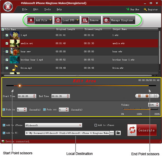The height and width of the screenshot is (156, 162).
Task: Open the Edit menu
Action: [x=36, y=9]
